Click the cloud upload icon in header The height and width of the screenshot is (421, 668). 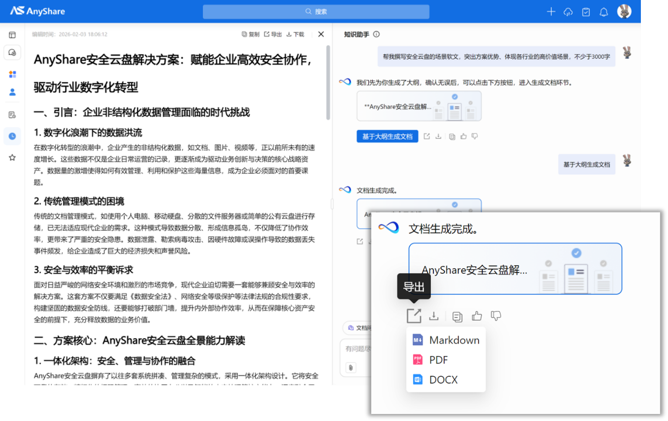pyautogui.click(x=568, y=12)
